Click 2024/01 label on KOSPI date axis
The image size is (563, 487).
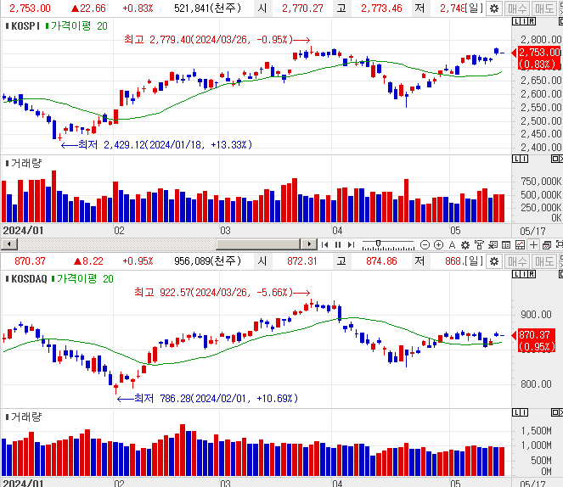(x=23, y=230)
